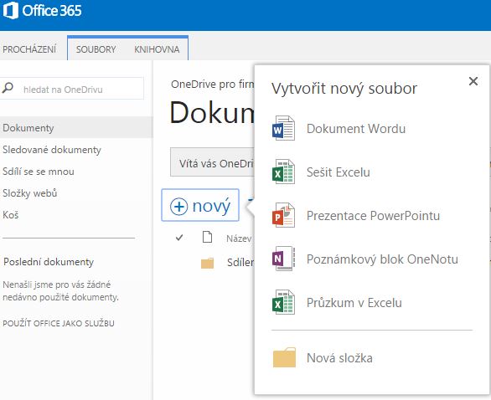Click the nový button
491x400 pixels.
point(200,205)
